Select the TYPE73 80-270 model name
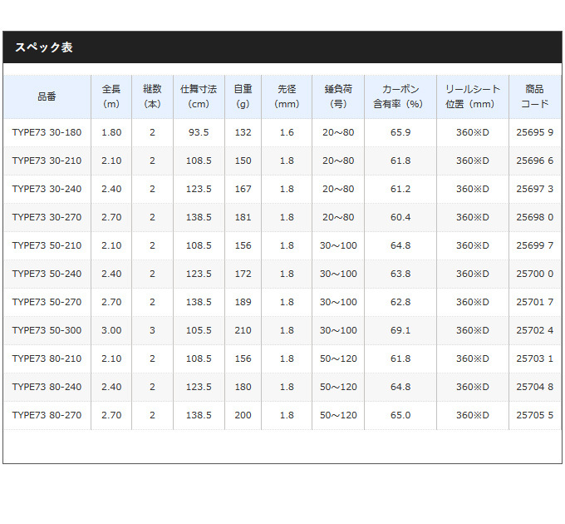Screen dimensions: 565x524 click(x=47, y=415)
